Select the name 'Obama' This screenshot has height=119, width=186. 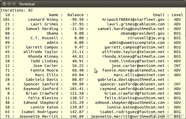(52, 33)
